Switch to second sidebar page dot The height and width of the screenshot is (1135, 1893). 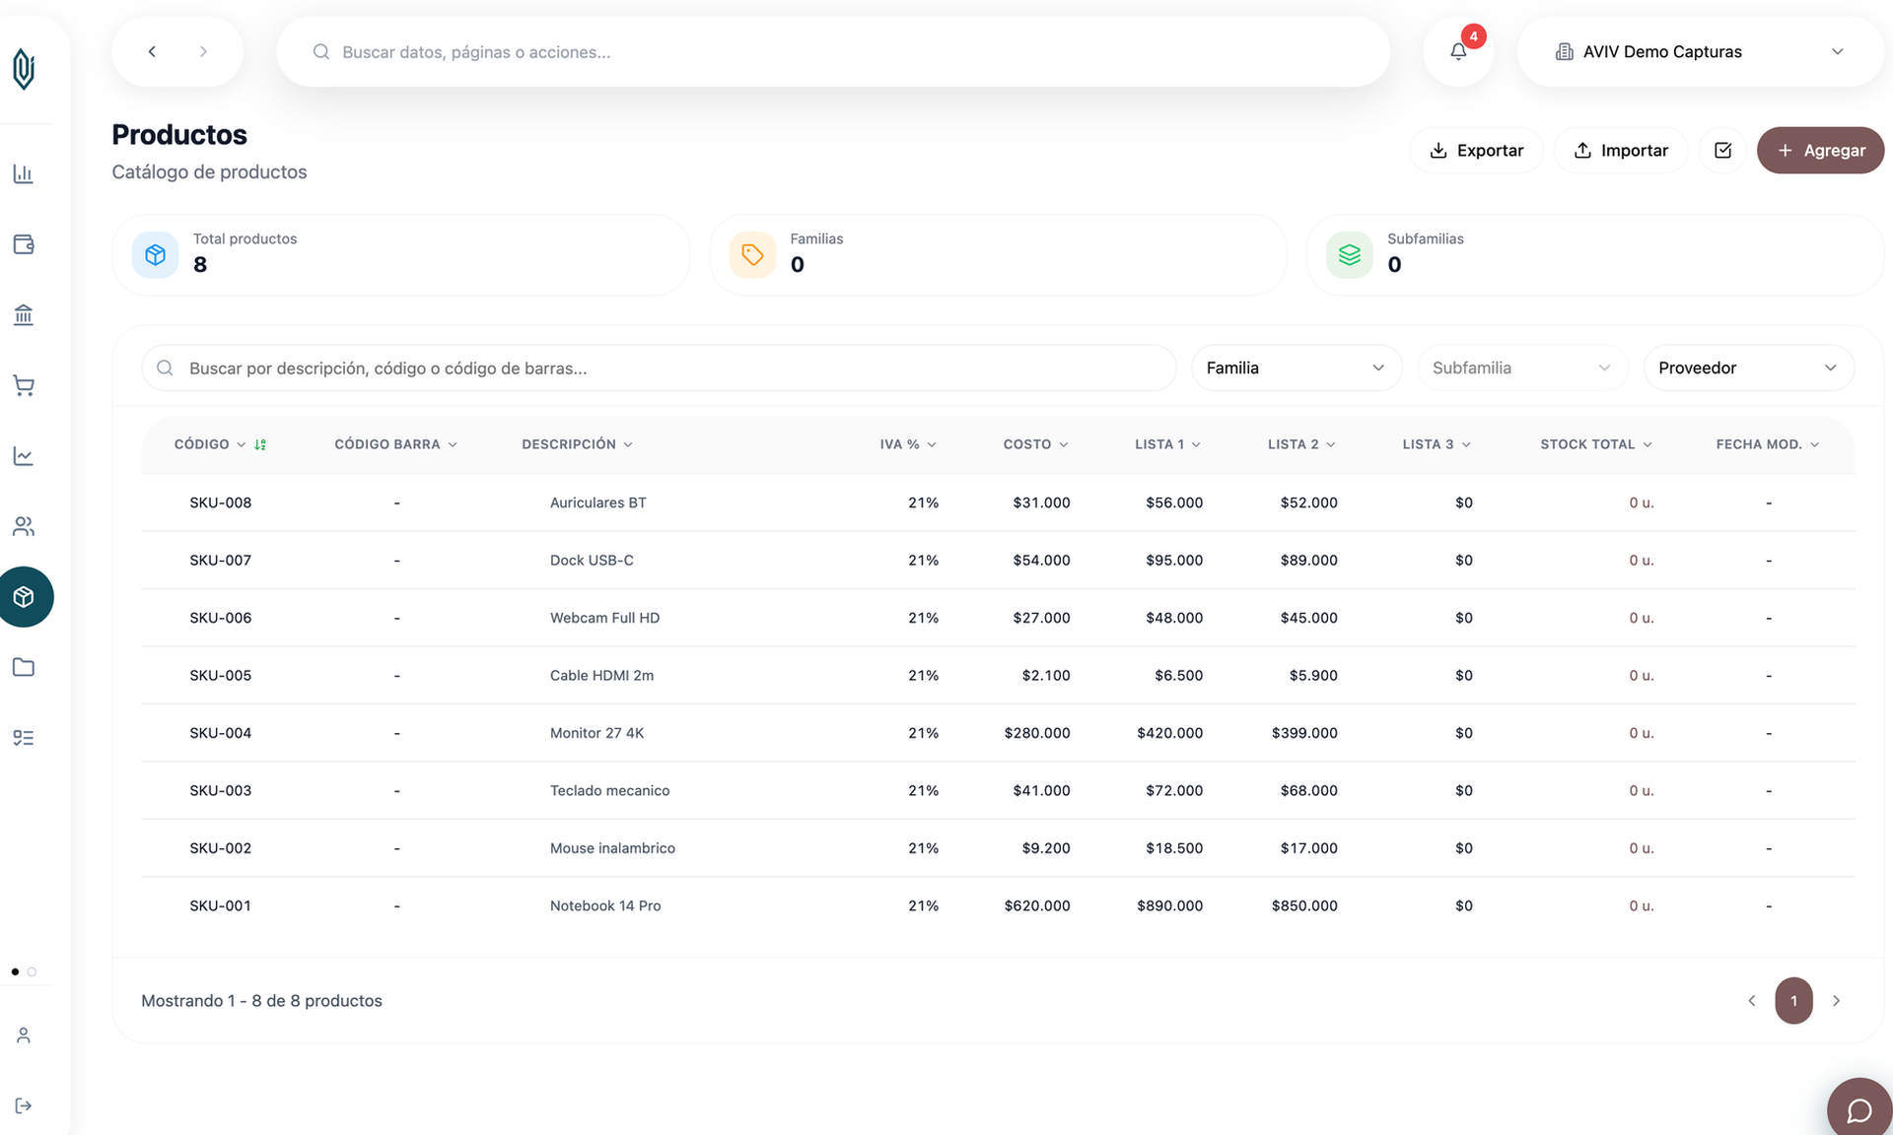[32, 971]
